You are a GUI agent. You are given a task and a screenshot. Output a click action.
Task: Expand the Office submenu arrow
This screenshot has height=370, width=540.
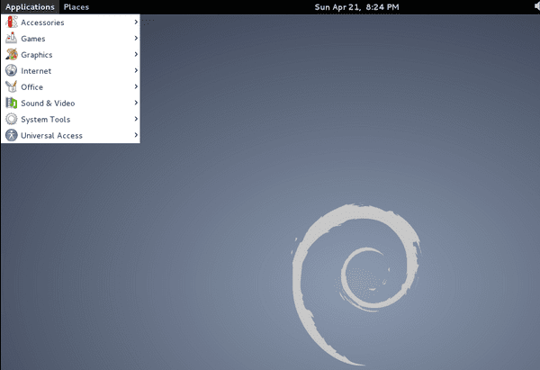coord(136,86)
